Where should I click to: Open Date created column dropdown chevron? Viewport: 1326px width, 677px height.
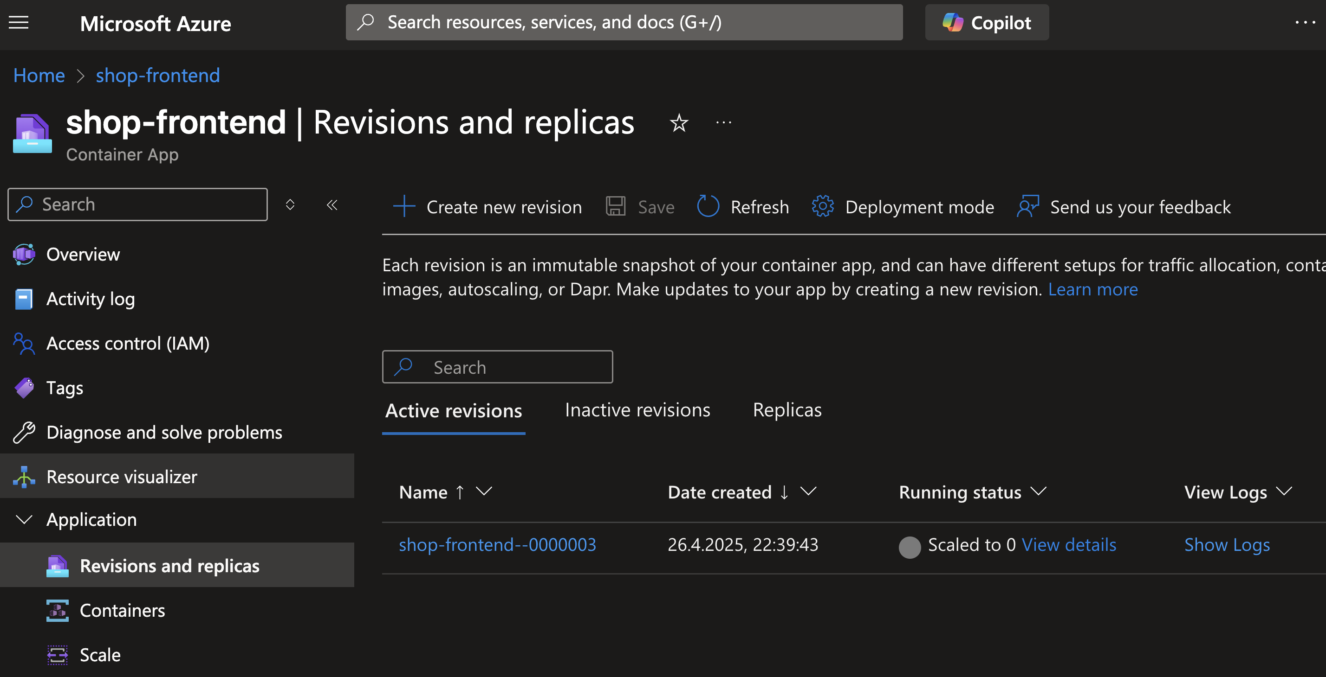(x=809, y=492)
